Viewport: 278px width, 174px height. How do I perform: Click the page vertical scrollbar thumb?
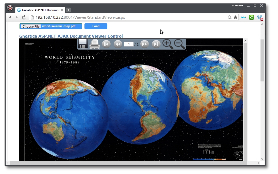pyautogui.click(x=262, y=60)
